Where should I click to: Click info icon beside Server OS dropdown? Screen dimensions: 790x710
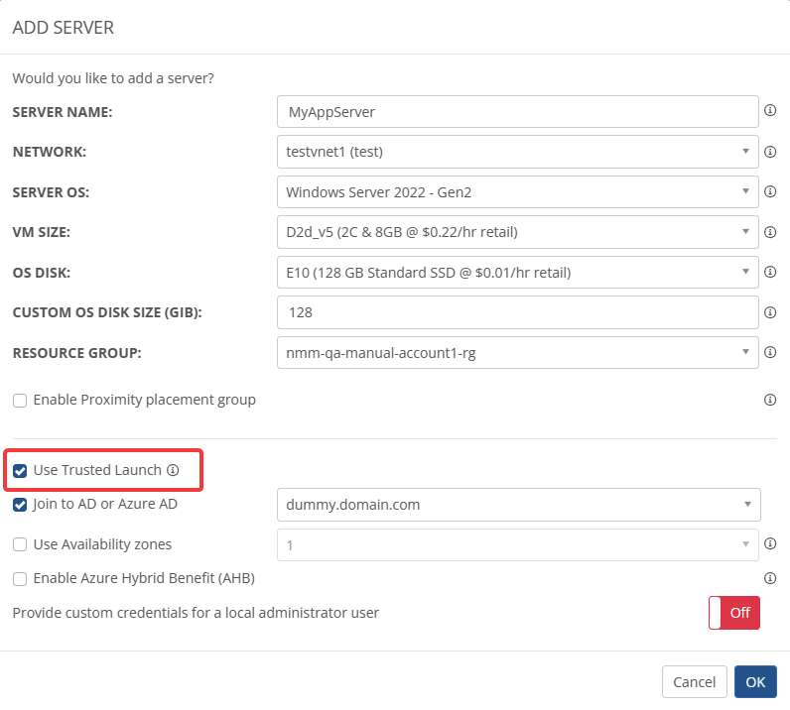coord(770,191)
